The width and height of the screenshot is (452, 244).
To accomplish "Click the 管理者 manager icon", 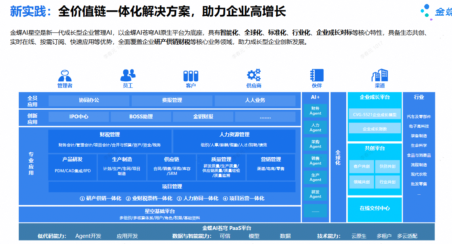I will tap(65, 76).
